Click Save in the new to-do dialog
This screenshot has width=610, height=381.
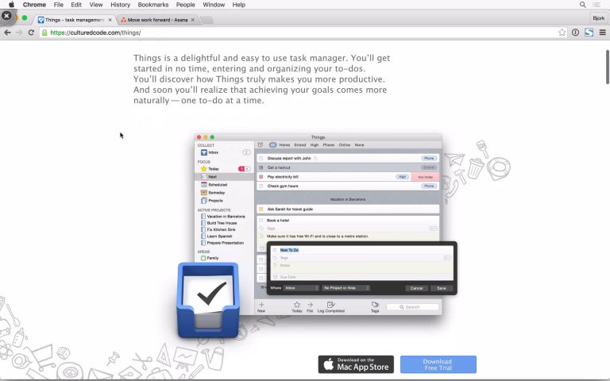pyautogui.click(x=442, y=288)
